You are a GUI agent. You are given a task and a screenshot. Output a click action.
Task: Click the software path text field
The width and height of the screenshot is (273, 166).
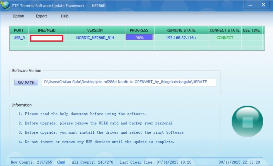129,82
